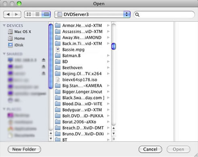198x157 pixels.
Task: Expand Bigger.Longer.Uncut via its arrow
Action: 108,92
